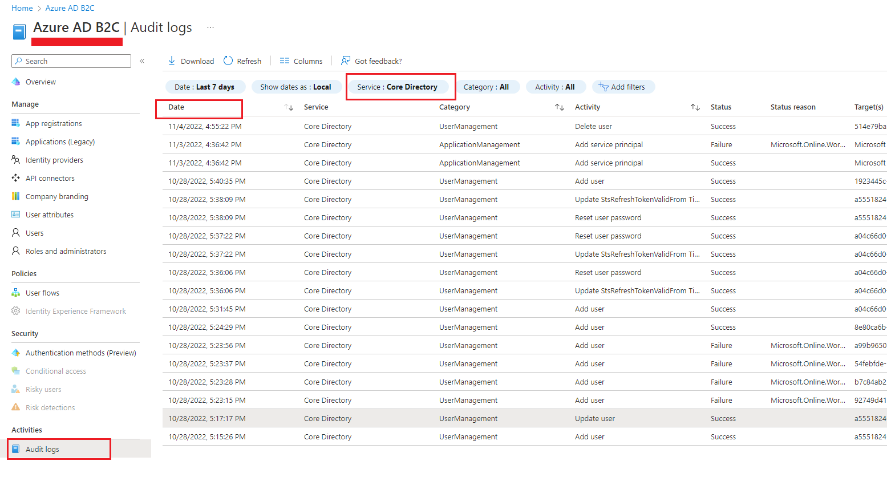Click the Conditional access icon
The height and width of the screenshot is (477, 887).
click(16, 371)
